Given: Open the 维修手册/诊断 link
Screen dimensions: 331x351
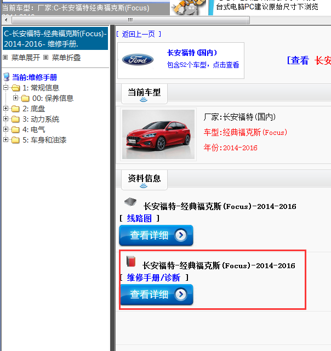Looking at the screenshot, I should tap(153, 278).
